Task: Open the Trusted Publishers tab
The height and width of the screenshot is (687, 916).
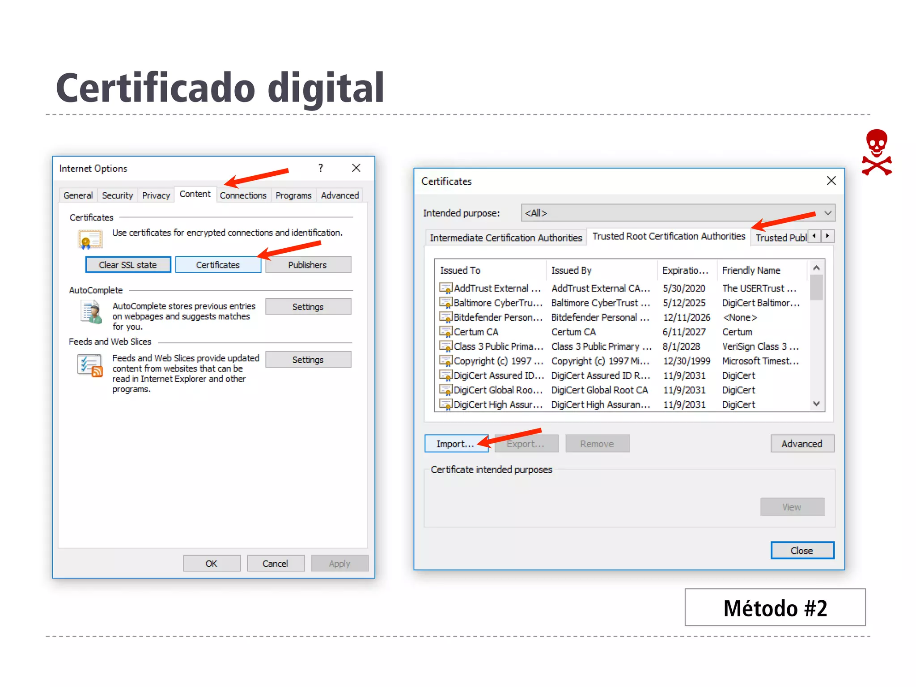Action: (x=780, y=237)
